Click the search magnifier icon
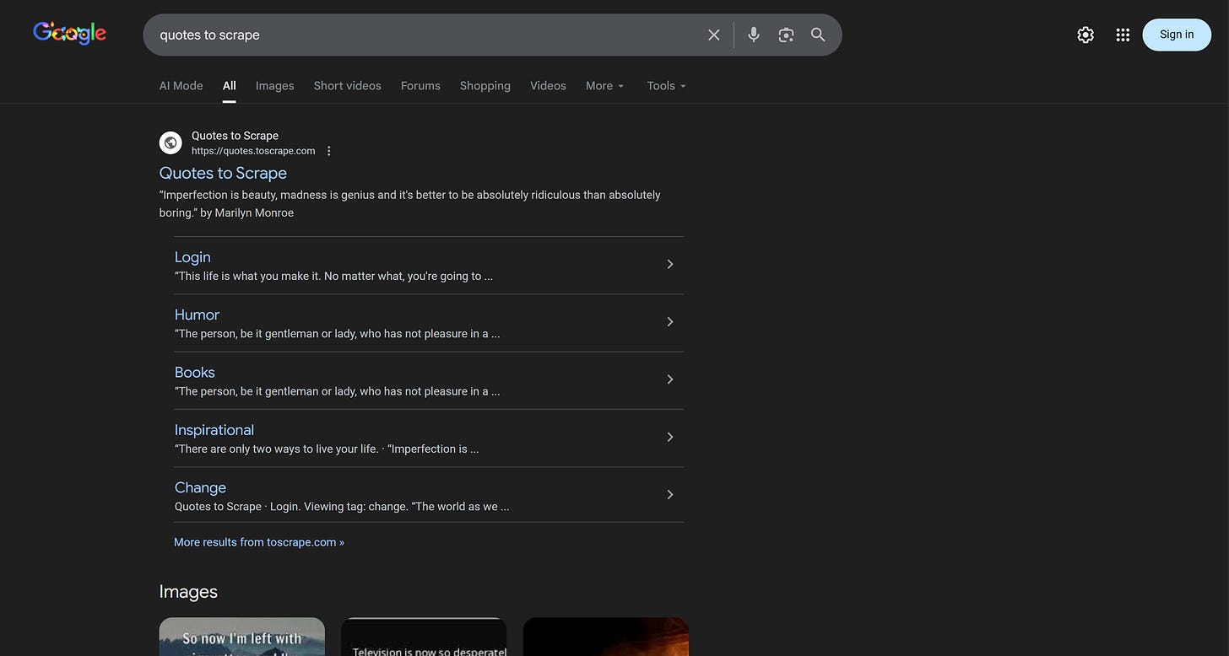 [817, 35]
